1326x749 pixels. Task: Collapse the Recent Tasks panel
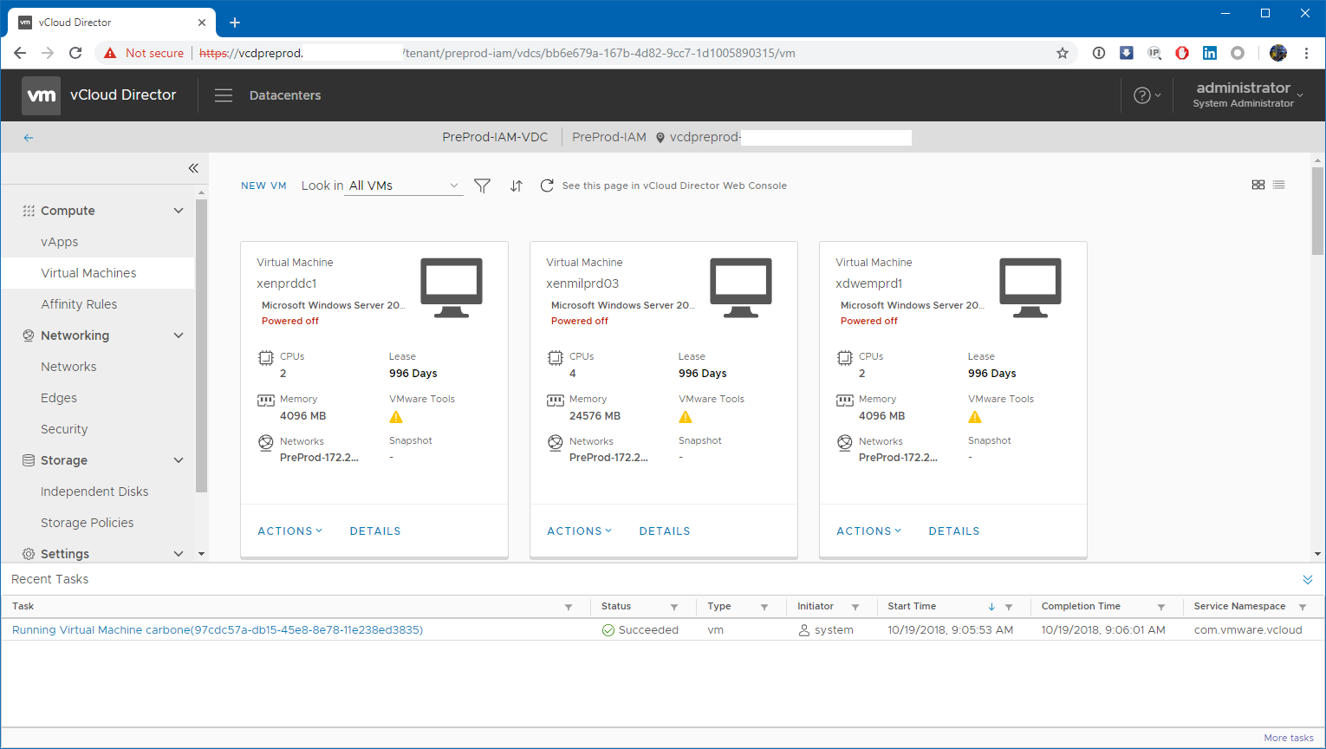click(1308, 579)
